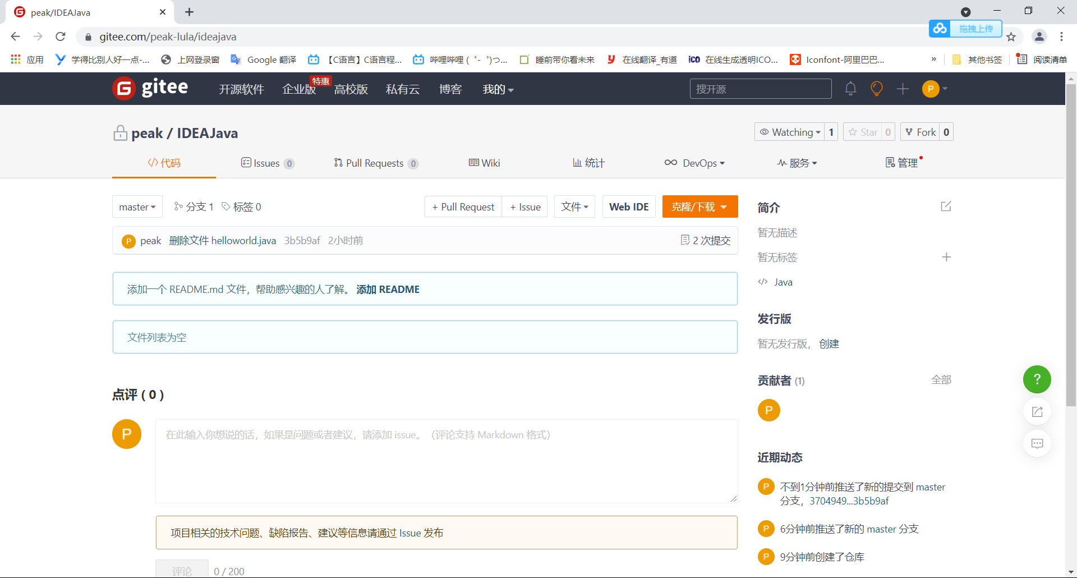Viewport: 1077px width, 578px height.
Task: Open the notifications bell icon
Action: (x=850, y=89)
